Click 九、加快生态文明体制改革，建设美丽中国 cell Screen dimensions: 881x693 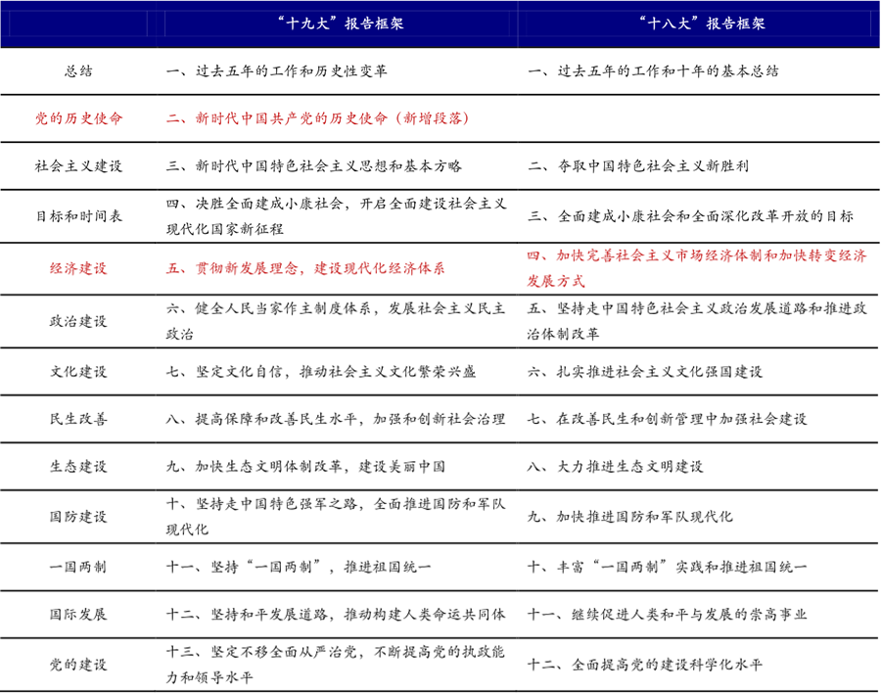point(305,467)
